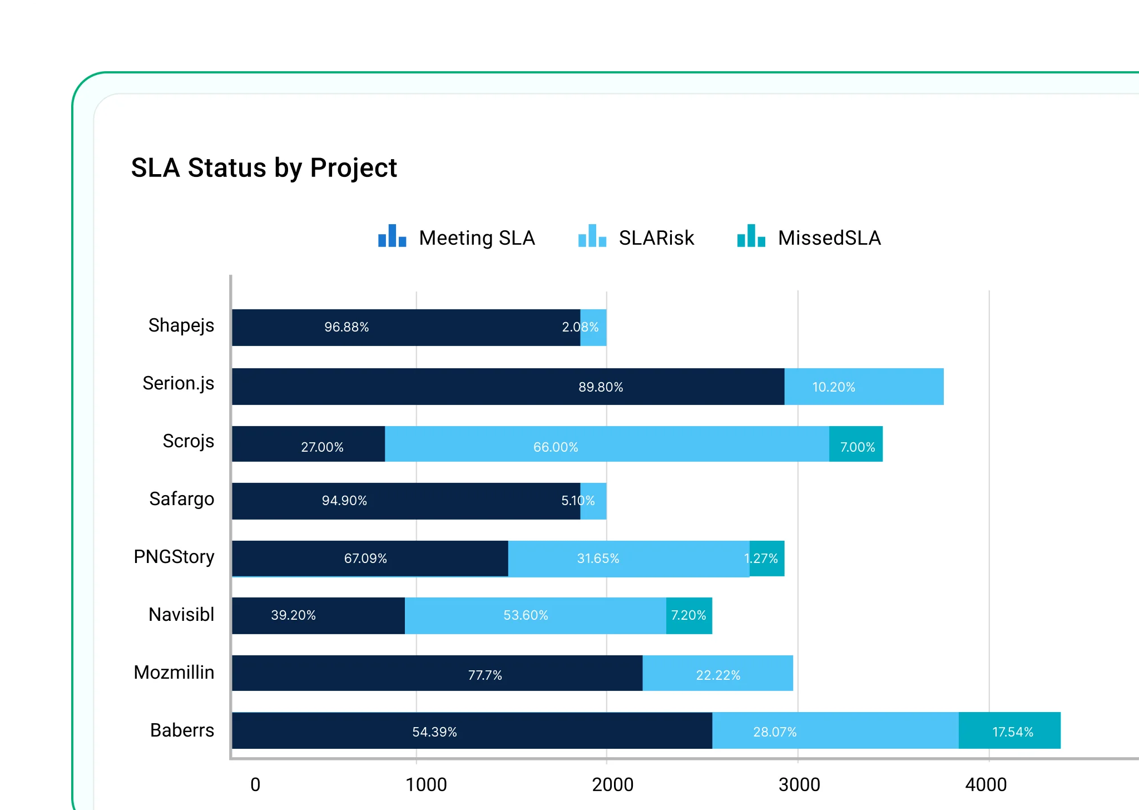
Task: Click the Navisibl 7.20% teal segment
Action: click(x=689, y=616)
